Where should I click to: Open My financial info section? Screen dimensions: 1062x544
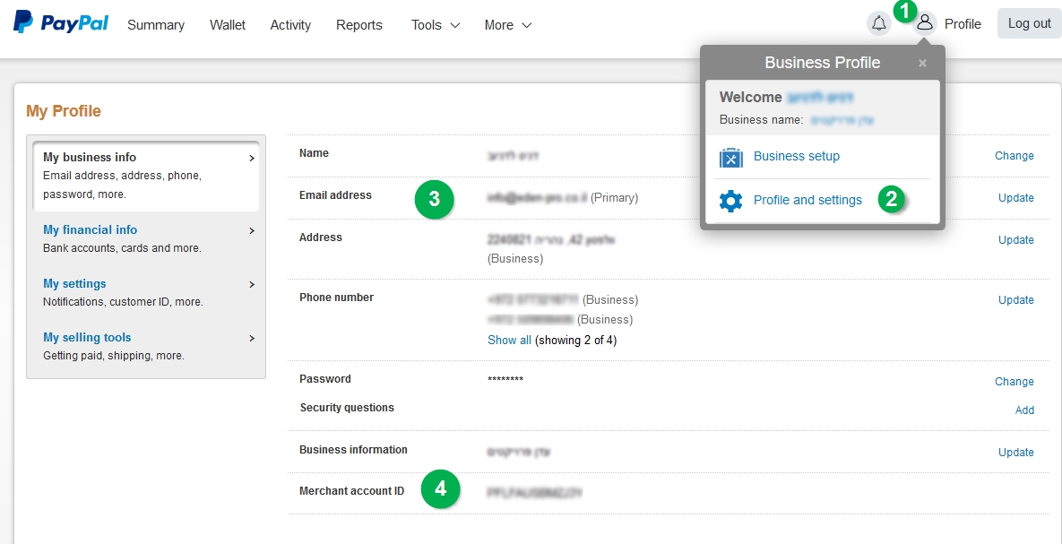90,229
